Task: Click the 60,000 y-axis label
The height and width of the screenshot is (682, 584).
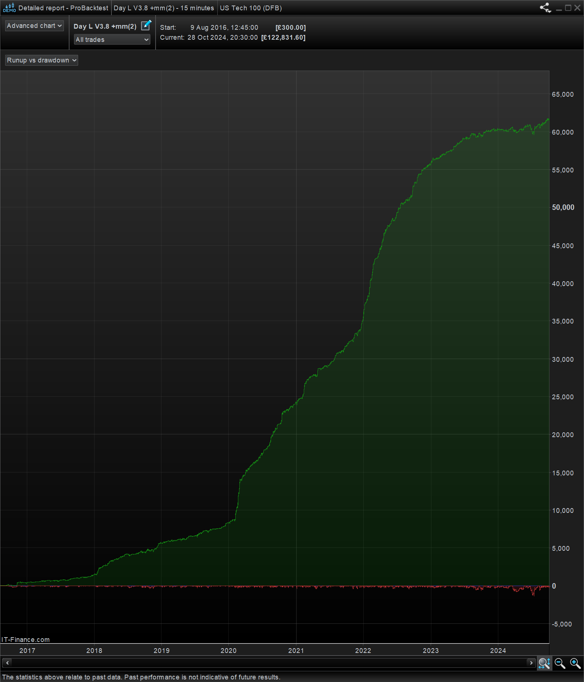Action: 563,132
